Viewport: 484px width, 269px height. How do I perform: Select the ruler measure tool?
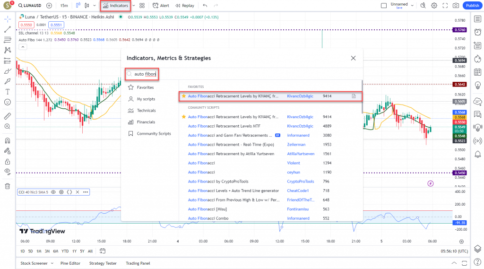pyautogui.click(x=8, y=116)
